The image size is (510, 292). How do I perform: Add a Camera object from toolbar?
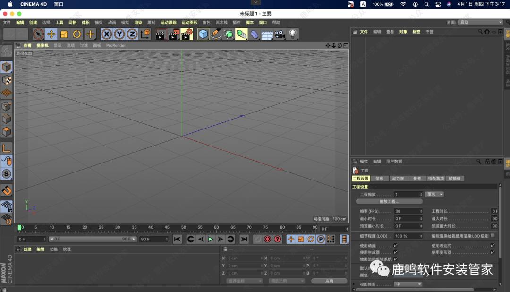[280, 34]
